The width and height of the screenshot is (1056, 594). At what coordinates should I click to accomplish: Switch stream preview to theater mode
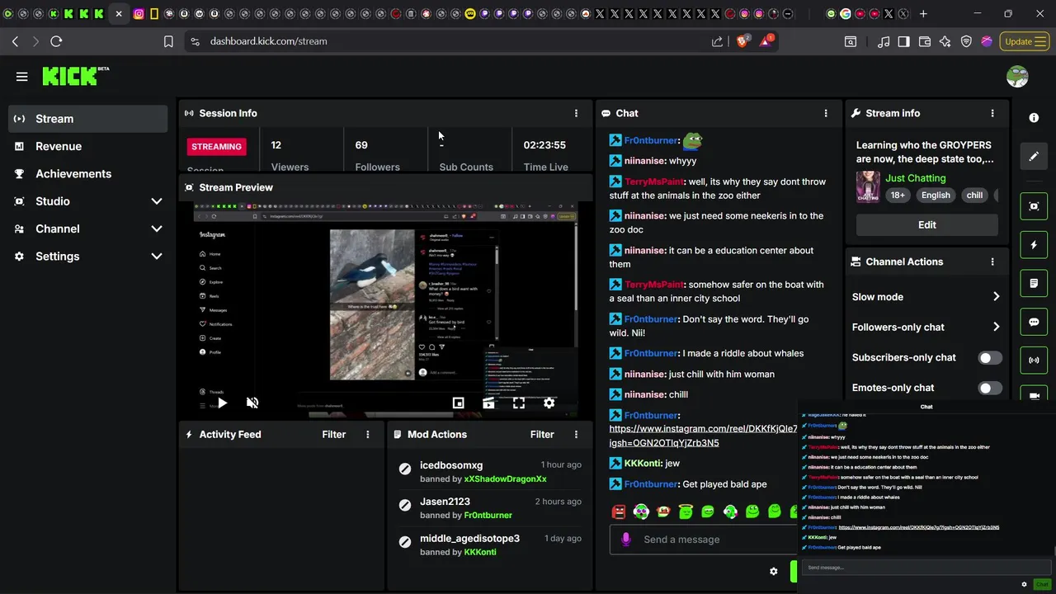tap(488, 403)
